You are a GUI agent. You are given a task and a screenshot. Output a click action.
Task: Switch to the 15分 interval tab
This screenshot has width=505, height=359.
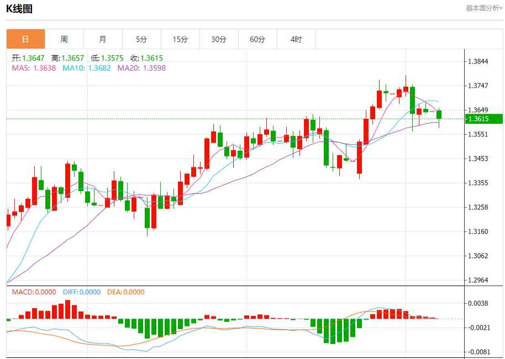point(180,39)
